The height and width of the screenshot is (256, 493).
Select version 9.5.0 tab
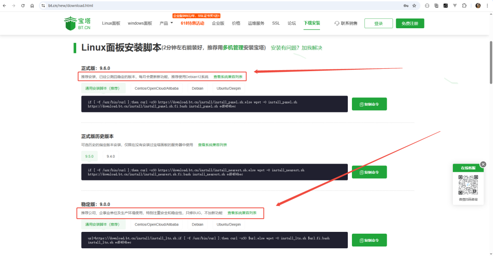coord(89,156)
